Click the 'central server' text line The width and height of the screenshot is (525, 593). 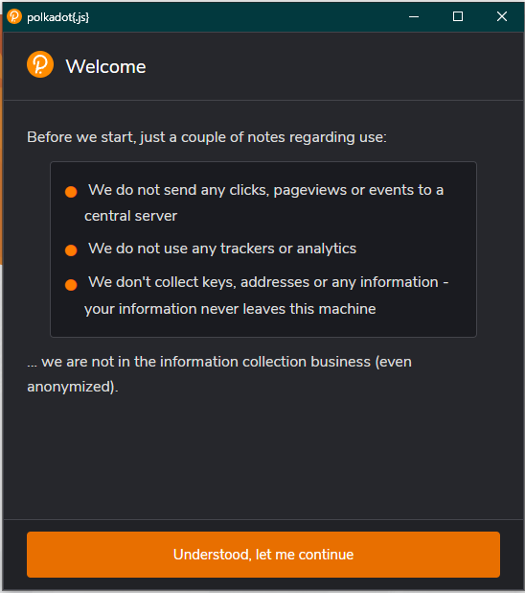130,216
